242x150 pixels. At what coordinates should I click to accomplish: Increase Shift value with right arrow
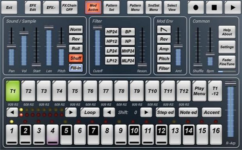point(146,112)
